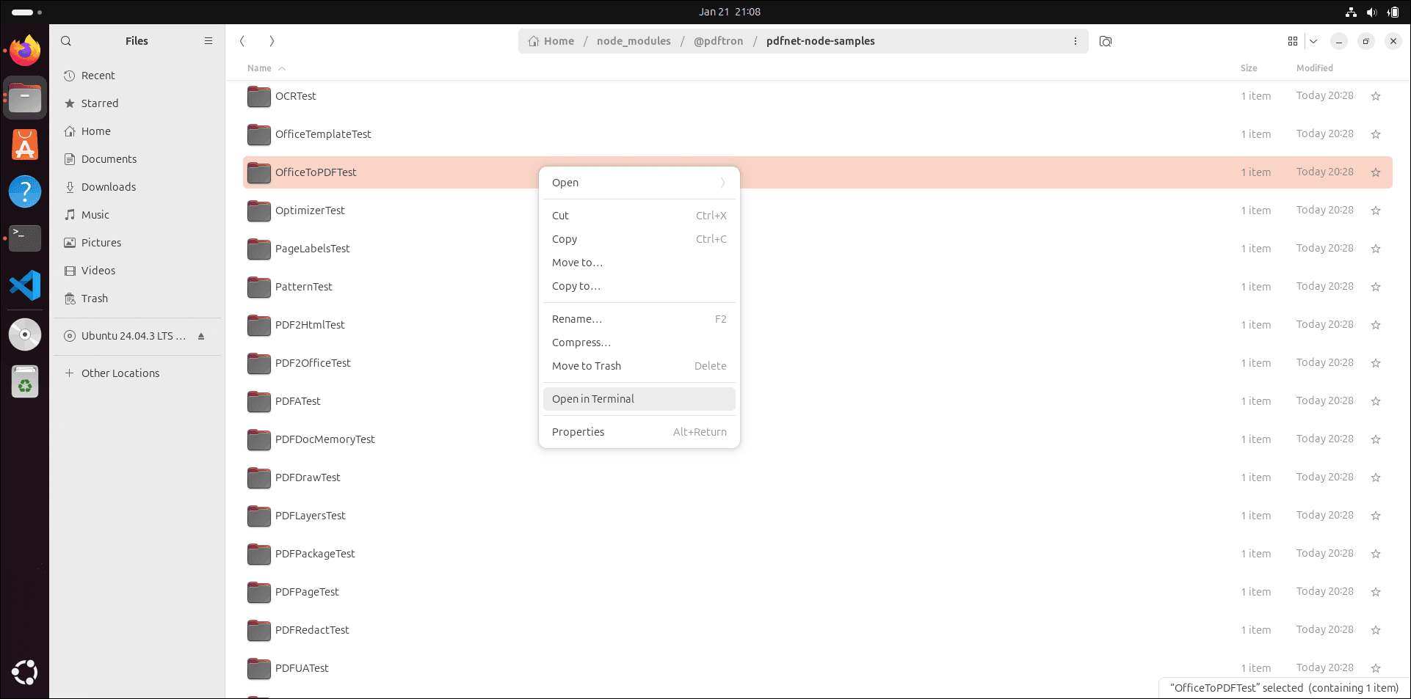
Task: Expand the view options dropdown arrow
Action: pos(1313,41)
